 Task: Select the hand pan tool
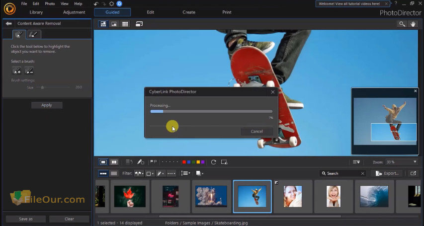(413, 24)
